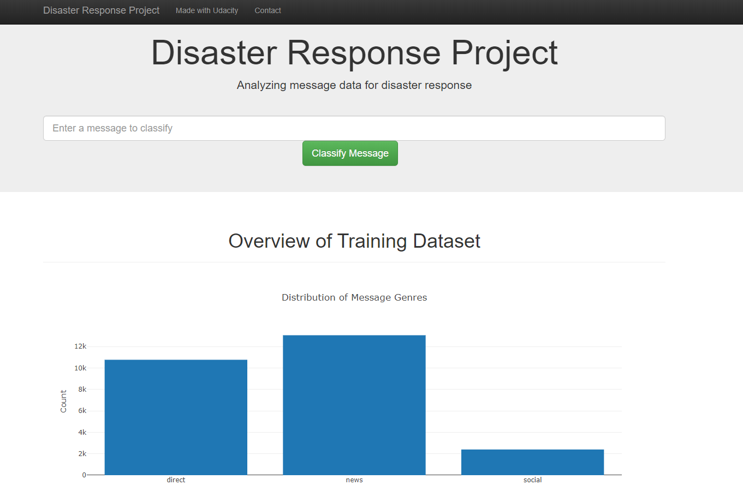The width and height of the screenshot is (743, 497).
Task: Click the Overview of Training Dataset heading
Action: [354, 241]
